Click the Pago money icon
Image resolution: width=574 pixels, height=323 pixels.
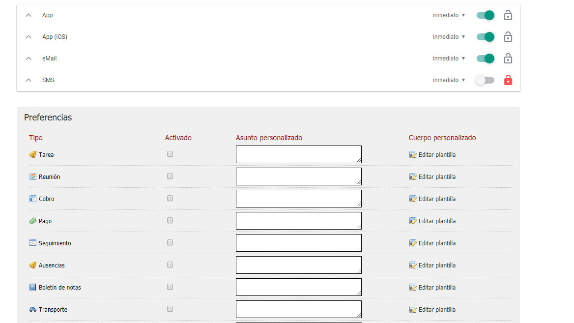click(32, 221)
